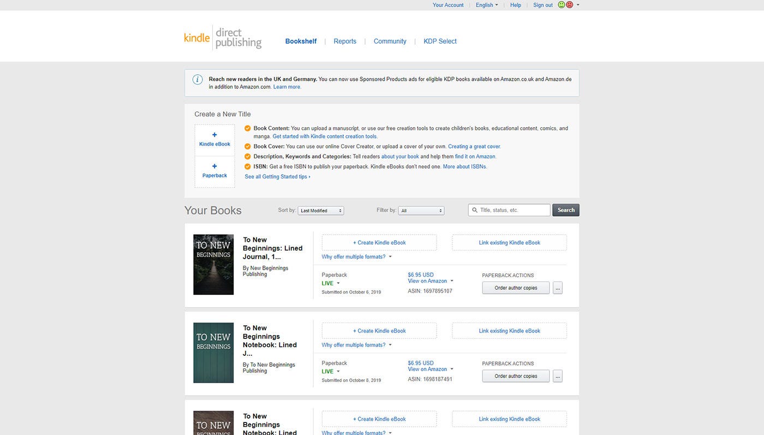This screenshot has height=435, width=764.
Task: Click '+ Create Kindle eBook' for the third book
Action: [379, 419]
